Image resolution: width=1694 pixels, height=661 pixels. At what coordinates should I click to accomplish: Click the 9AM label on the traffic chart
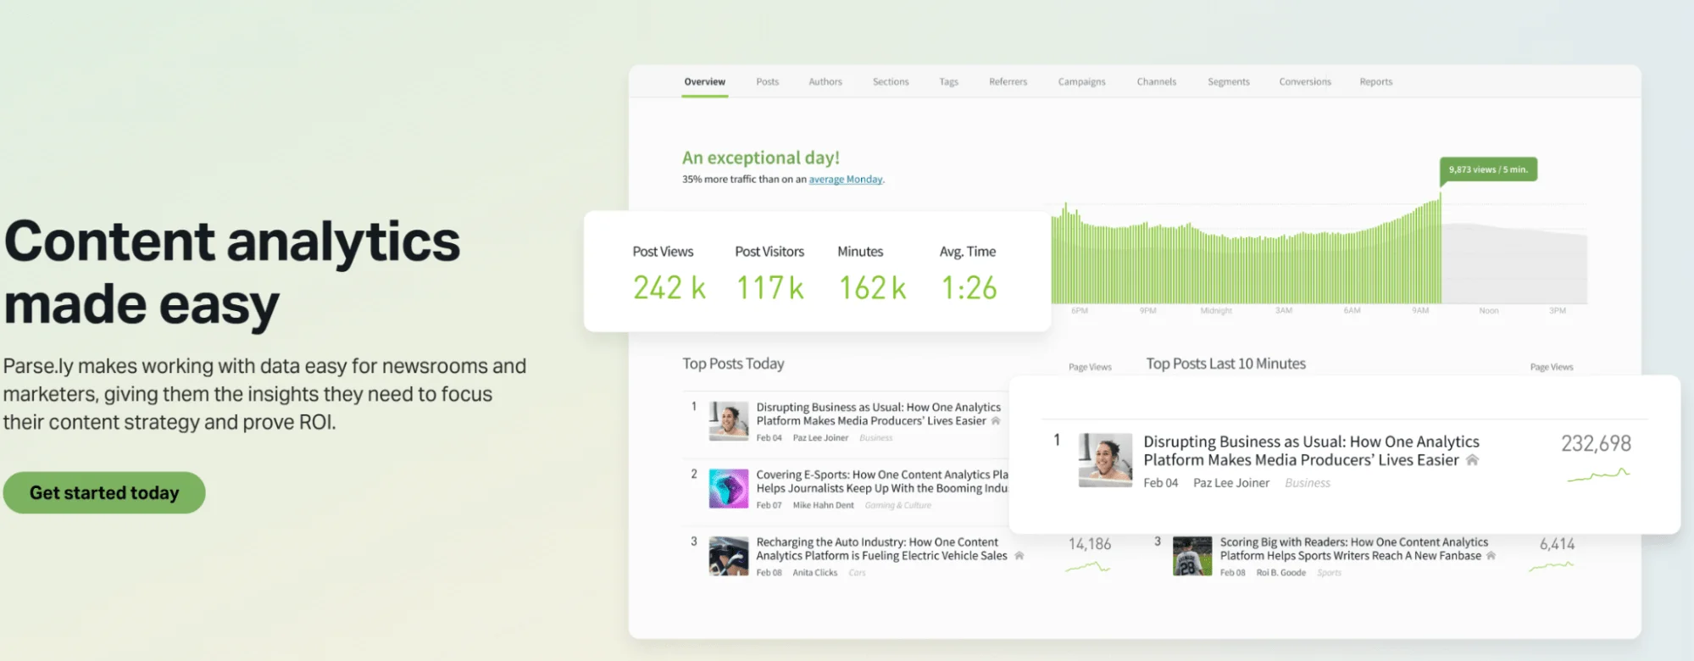coord(1420,311)
